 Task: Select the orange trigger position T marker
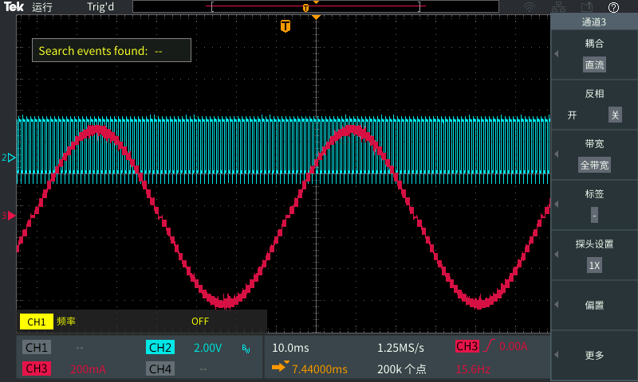pos(286,26)
